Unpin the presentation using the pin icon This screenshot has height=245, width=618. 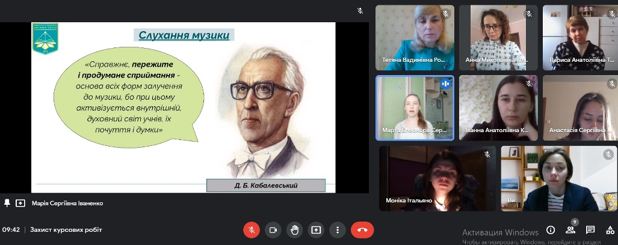[7, 203]
